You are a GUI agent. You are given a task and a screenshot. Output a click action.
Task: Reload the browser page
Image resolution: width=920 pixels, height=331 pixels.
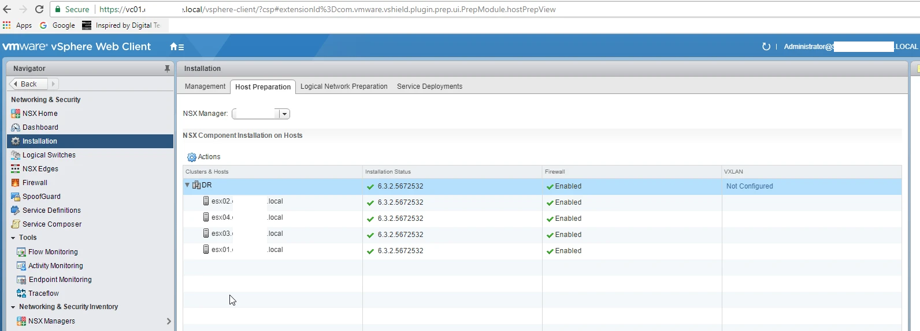[x=39, y=9]
